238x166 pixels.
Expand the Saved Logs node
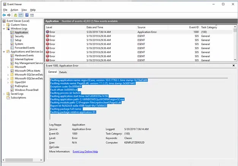(4, 94)
